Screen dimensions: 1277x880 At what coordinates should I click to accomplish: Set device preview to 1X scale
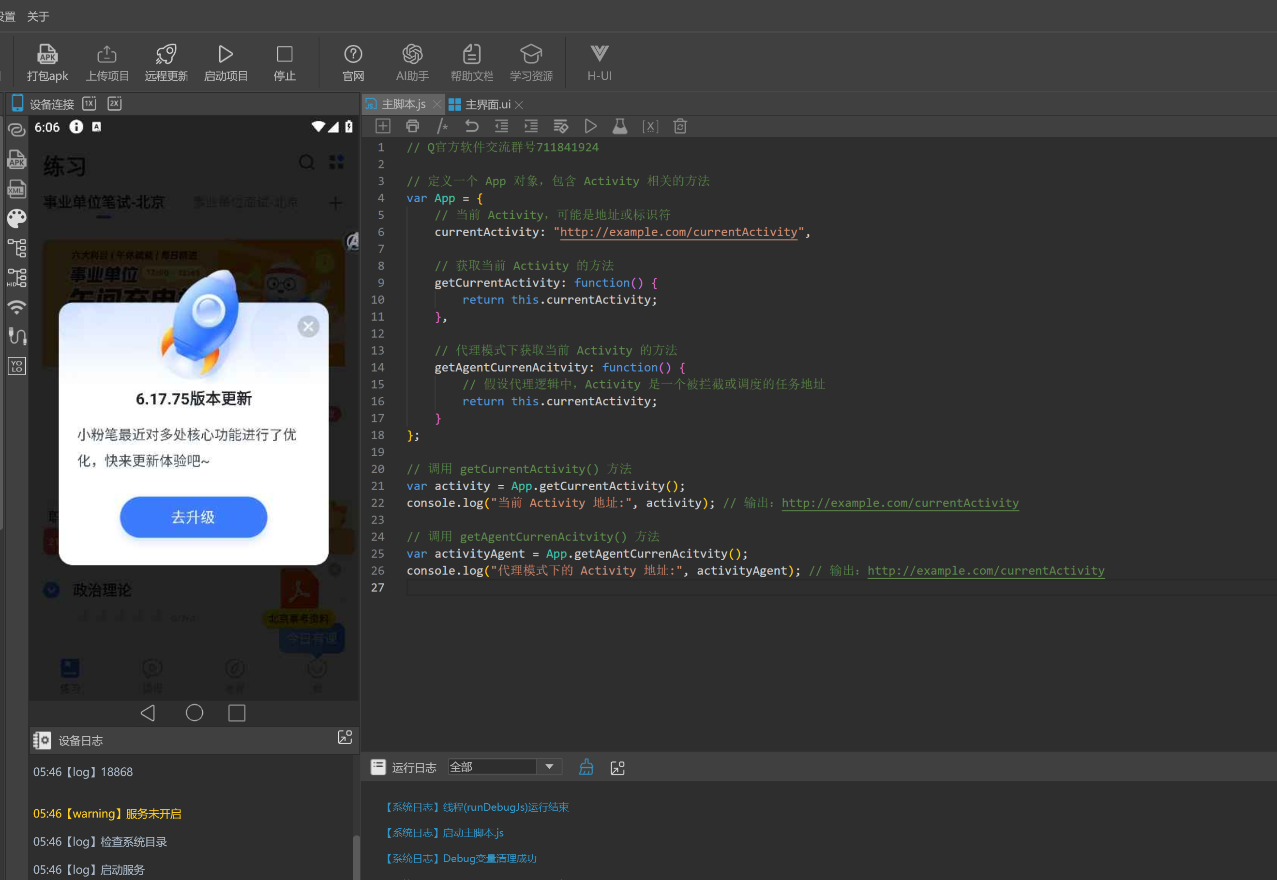(90, 103)
